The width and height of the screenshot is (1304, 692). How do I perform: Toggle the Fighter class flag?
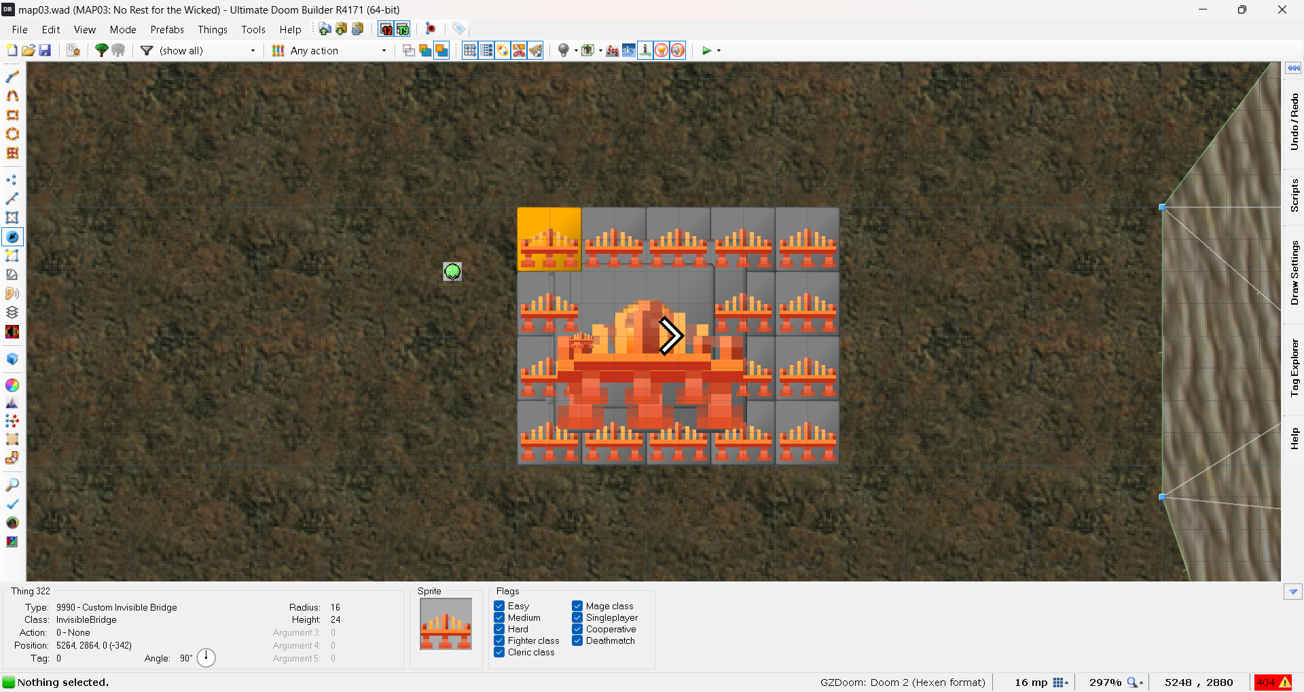[x=499, y=640]
